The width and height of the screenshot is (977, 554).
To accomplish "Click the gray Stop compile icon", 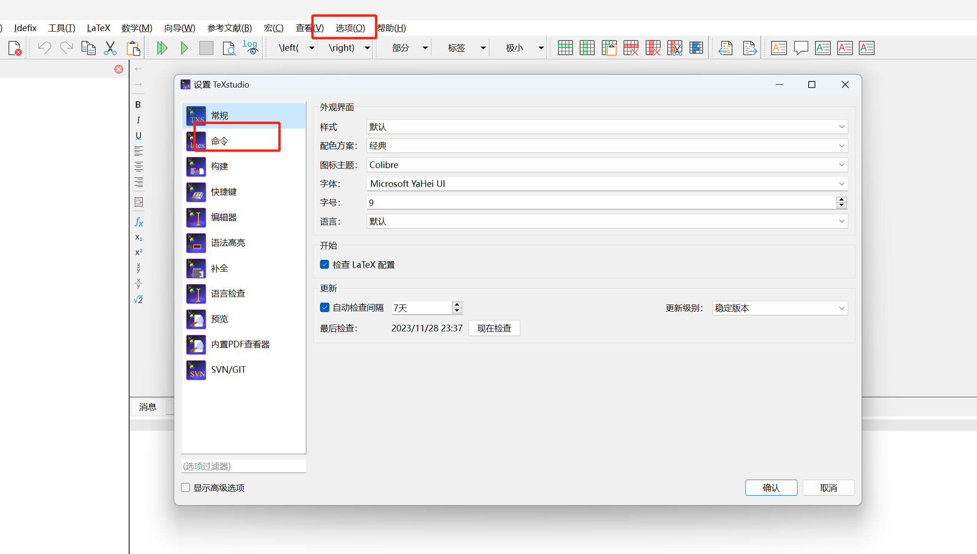I will 206,48.
